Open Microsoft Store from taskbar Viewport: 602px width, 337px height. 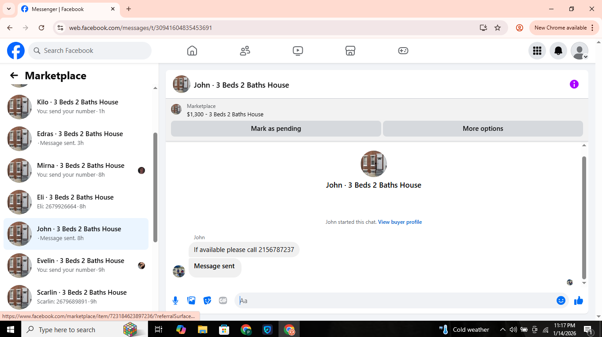[x=224, y=330]
